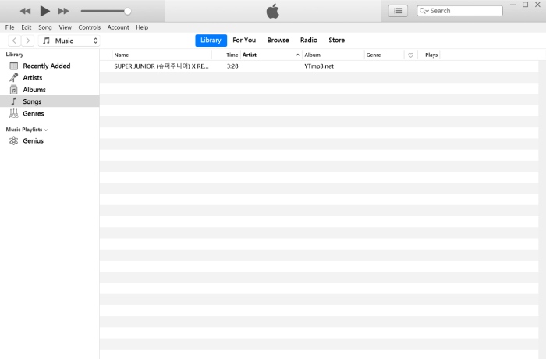The height and width of the screenshot is (359, 546).
Task: Click the 3:28 time cell
Action: coord(232,66)
